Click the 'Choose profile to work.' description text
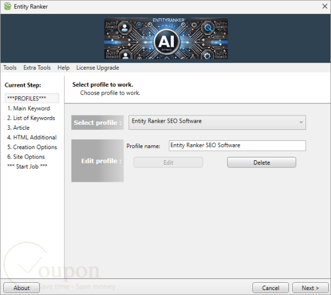The width and height of the screenshot is (331, 295). 110,93
